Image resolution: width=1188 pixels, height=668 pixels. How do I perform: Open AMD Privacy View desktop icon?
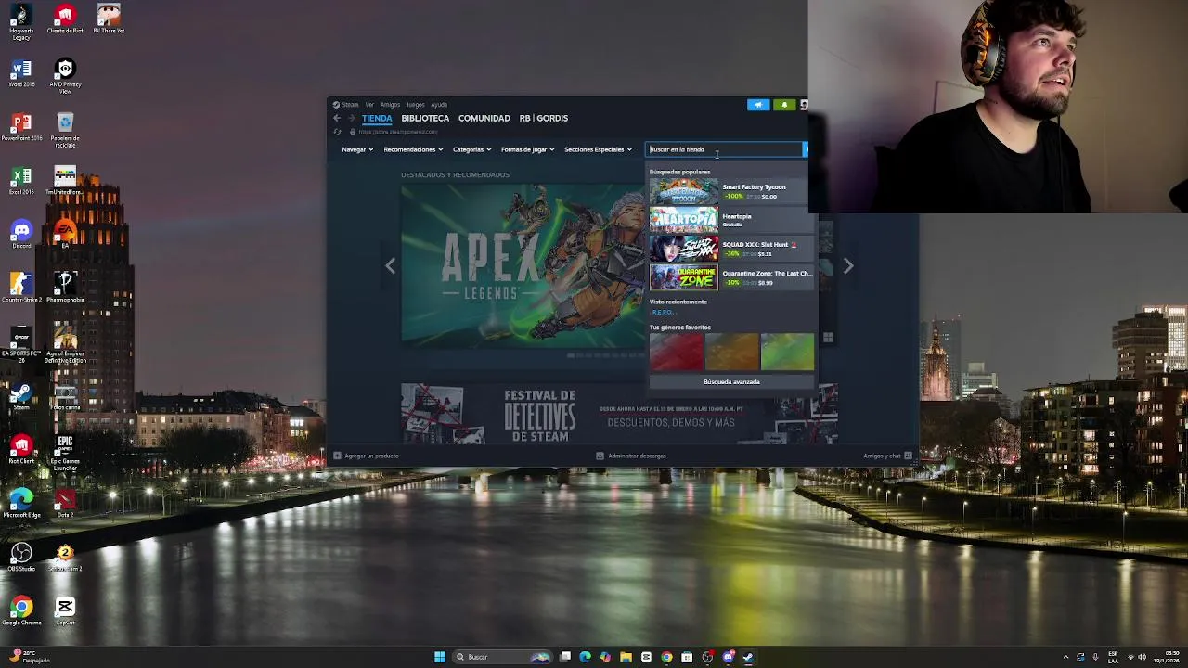pyautogui.click(x=65, y=76)
